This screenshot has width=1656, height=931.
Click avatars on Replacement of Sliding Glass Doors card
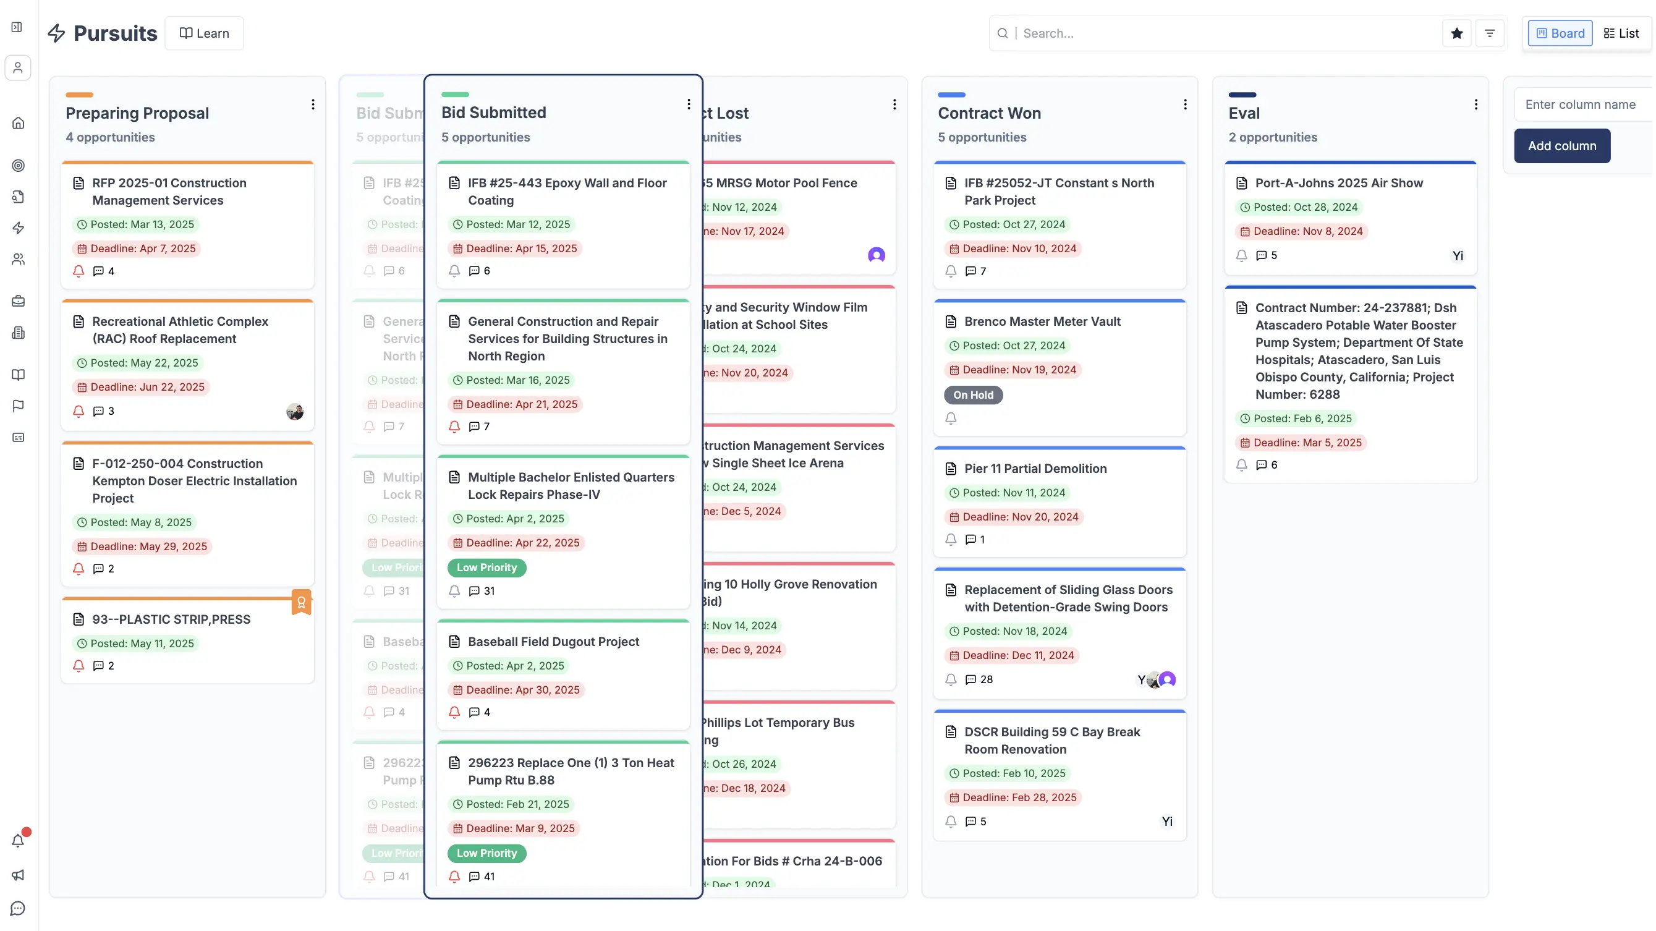click(1157, 679)
